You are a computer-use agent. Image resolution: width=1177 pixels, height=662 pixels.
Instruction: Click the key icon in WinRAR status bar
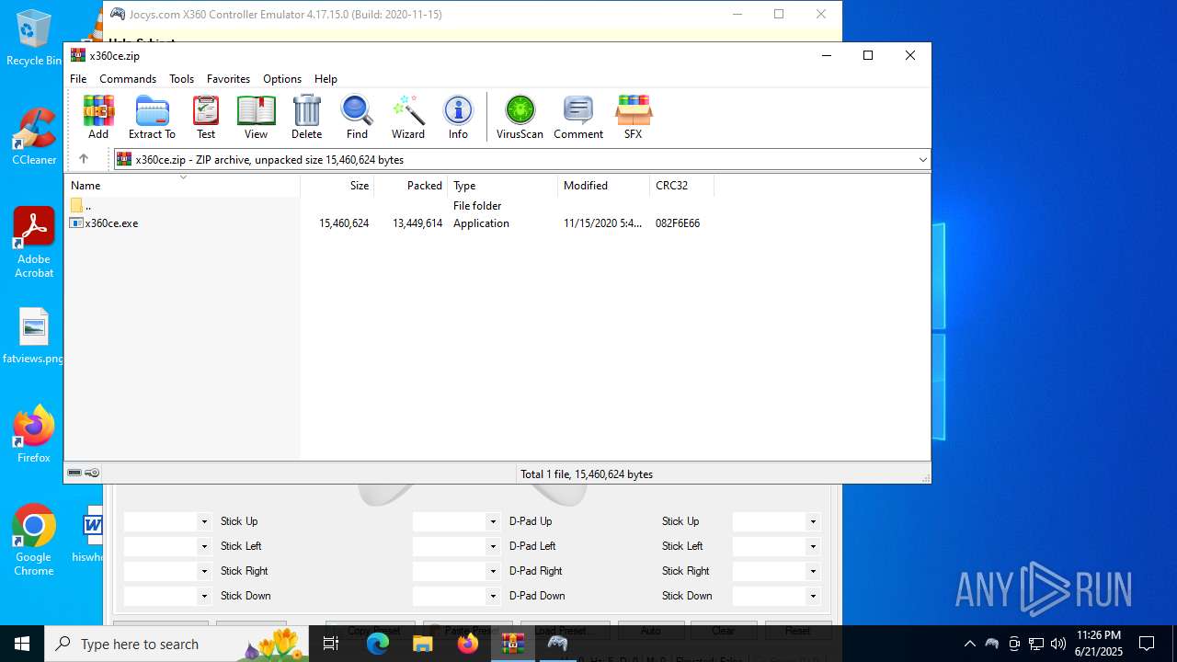[92, 474]
